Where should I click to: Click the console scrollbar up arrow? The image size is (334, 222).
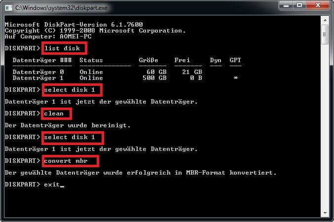[325, 20]
